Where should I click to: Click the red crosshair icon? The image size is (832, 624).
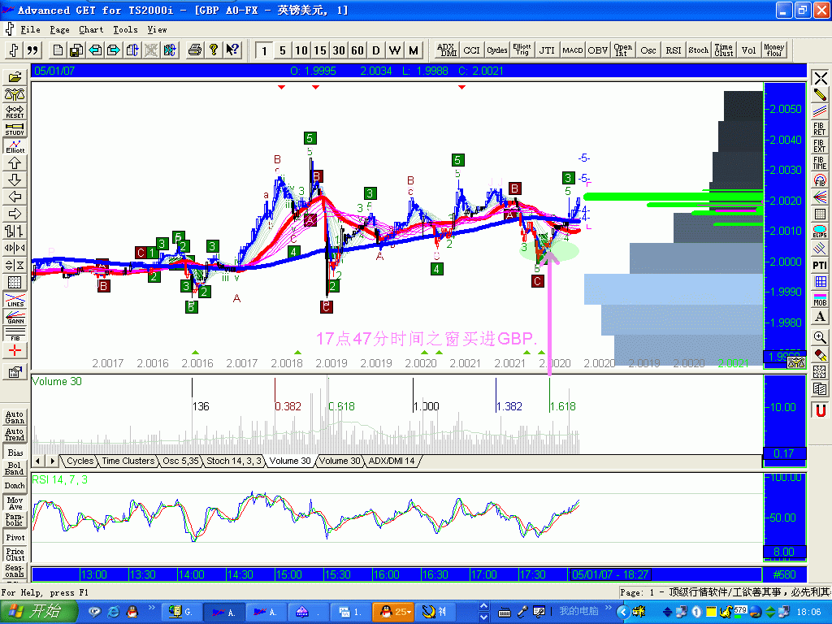[x=15, y=350]
